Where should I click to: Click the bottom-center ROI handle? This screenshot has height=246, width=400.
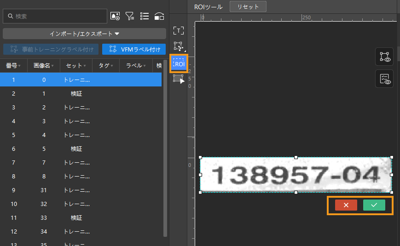(296, 193)
